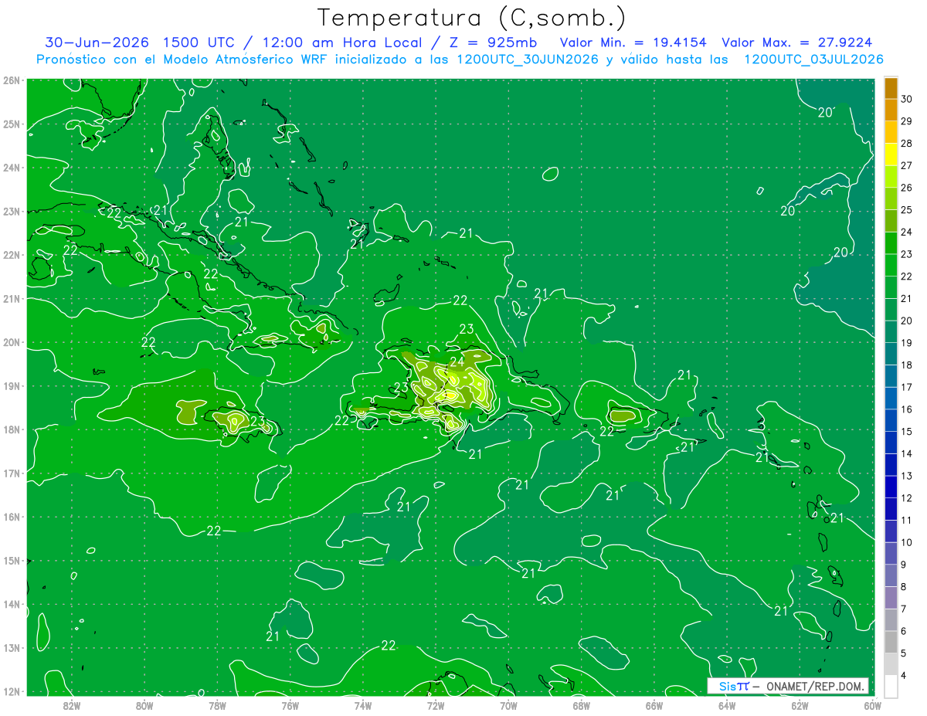Click the 76W longitude axis label

point(290,704)
